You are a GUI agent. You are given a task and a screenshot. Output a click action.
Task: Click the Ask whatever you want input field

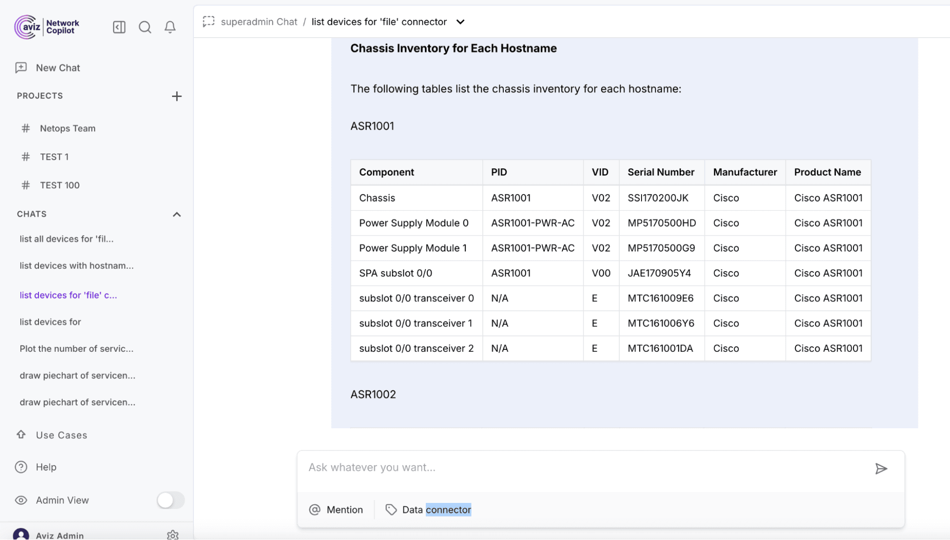[x=523, y=467]
